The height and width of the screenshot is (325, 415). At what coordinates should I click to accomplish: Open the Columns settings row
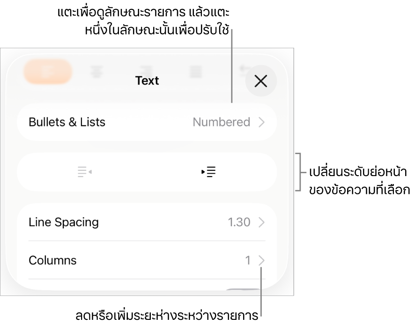[x=52, y=260]
